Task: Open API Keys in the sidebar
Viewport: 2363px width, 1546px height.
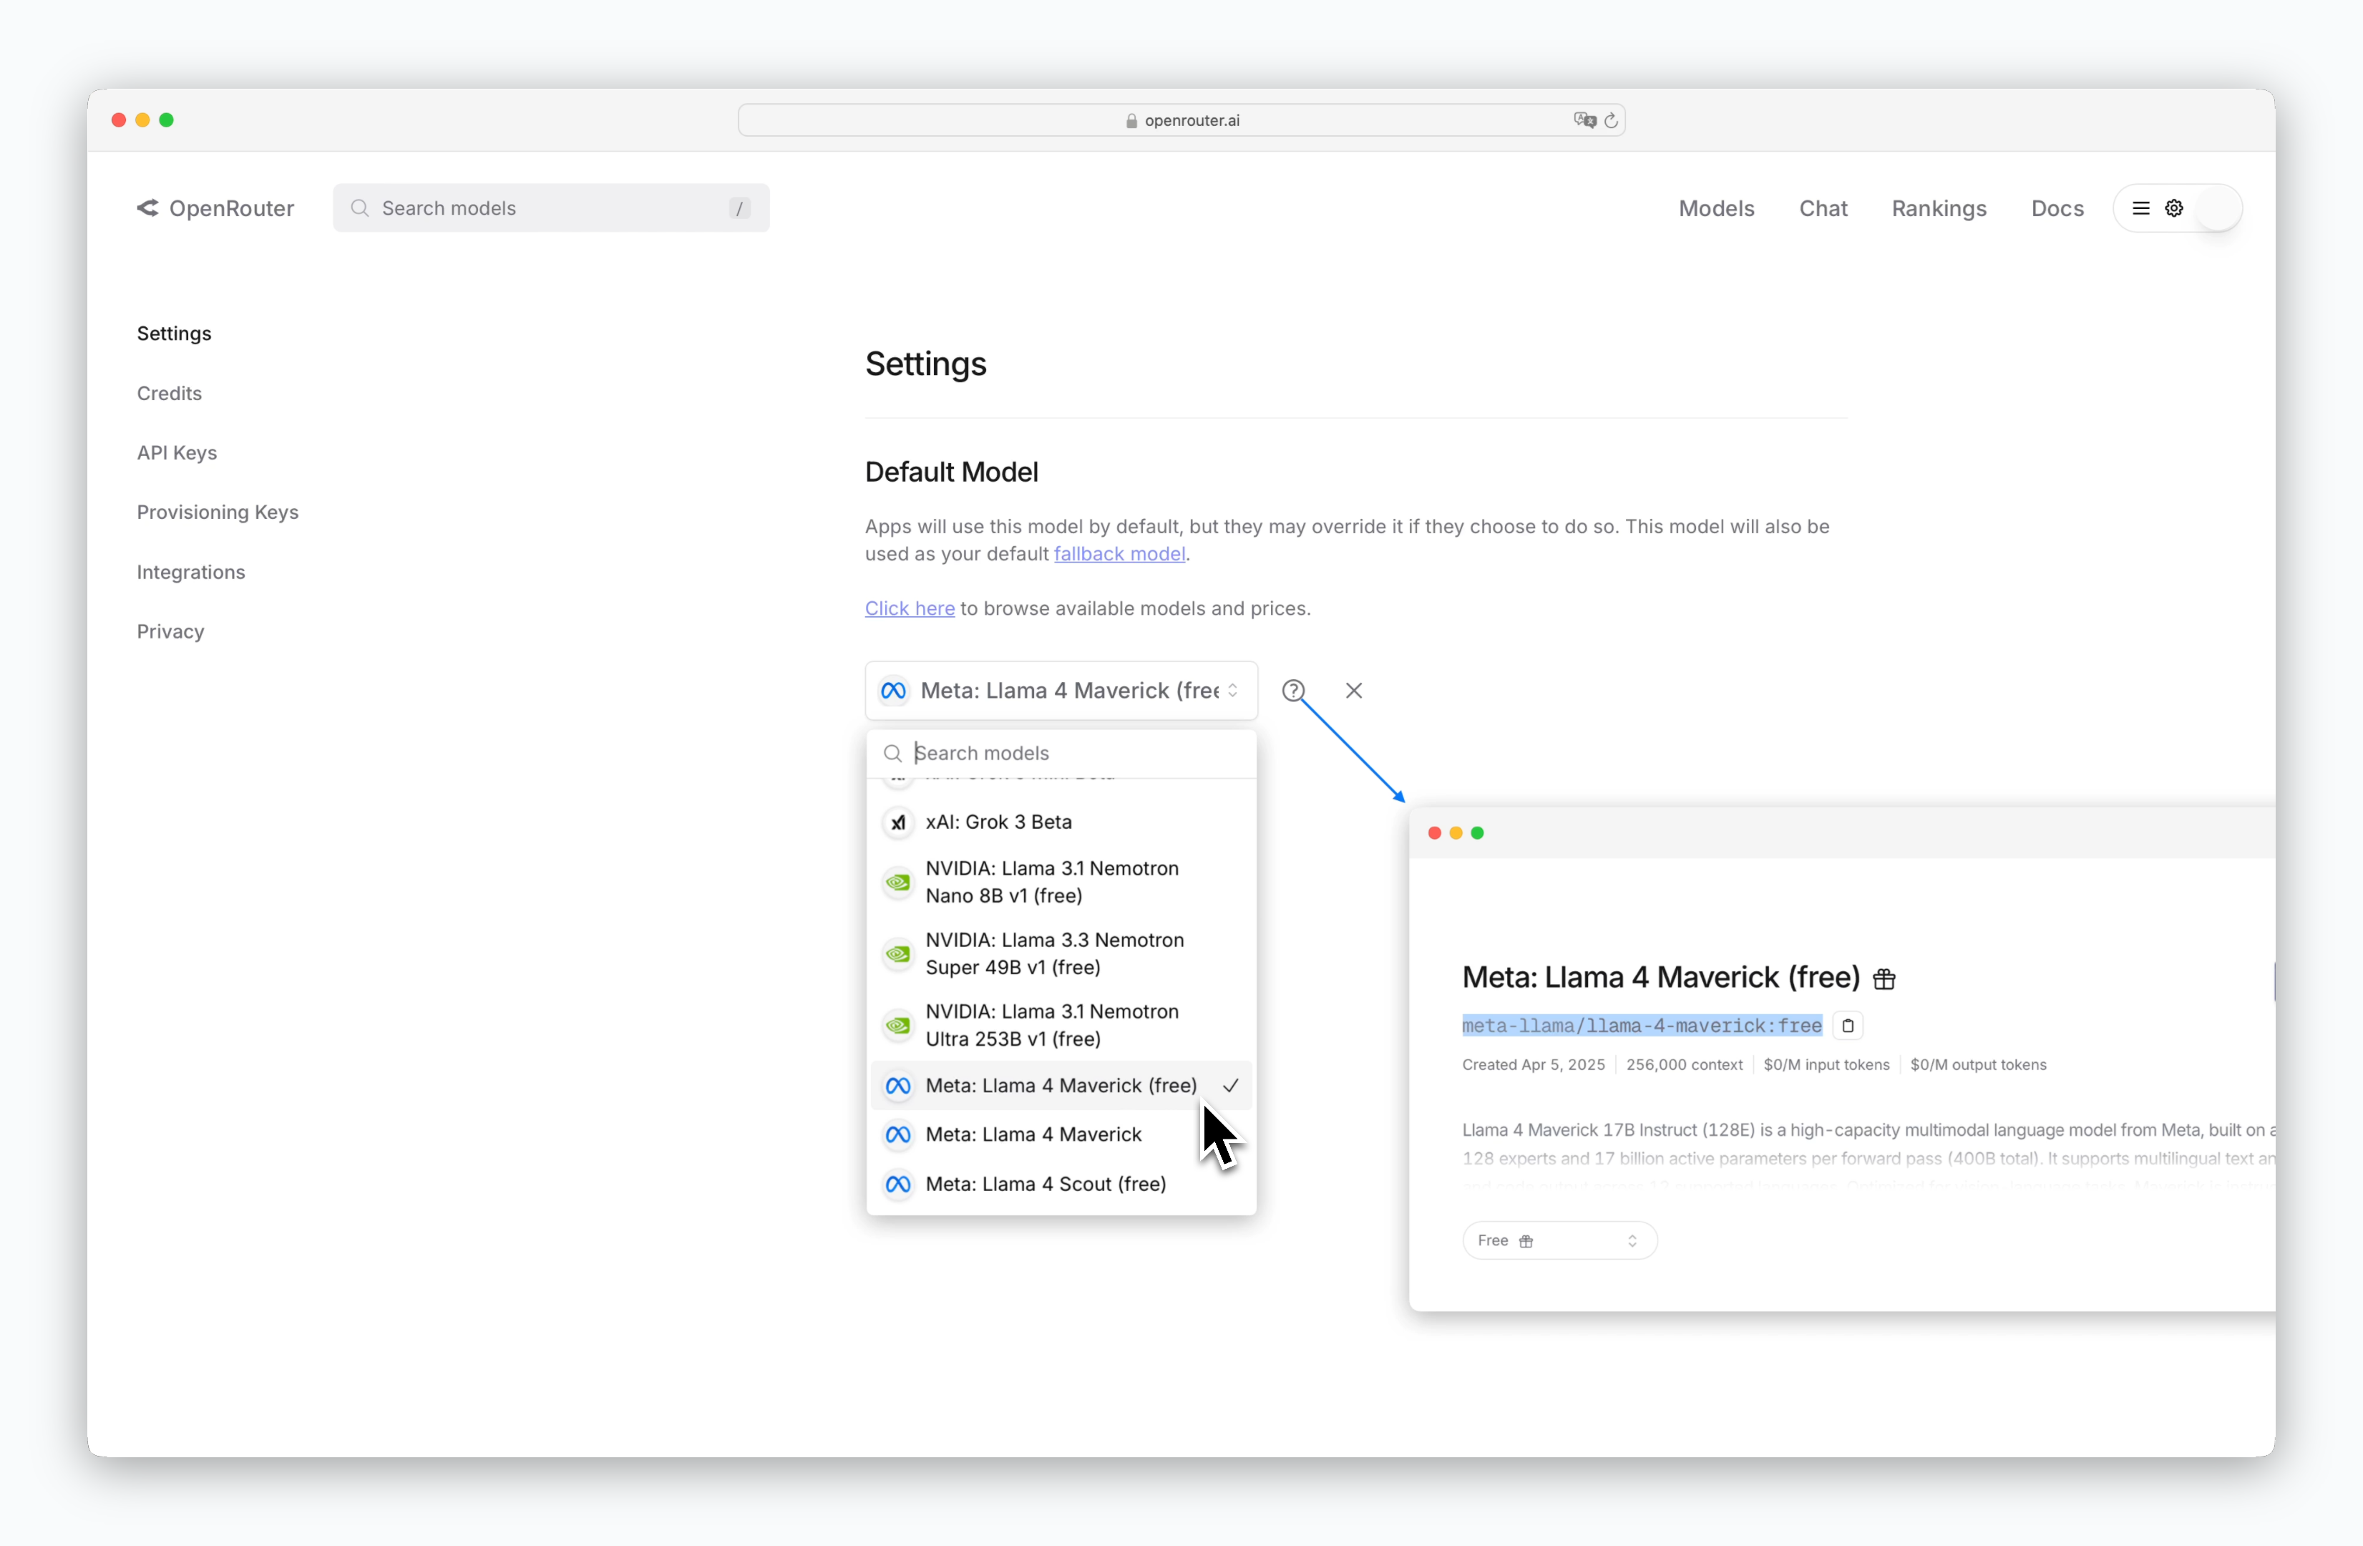Action: pos(177,452)
